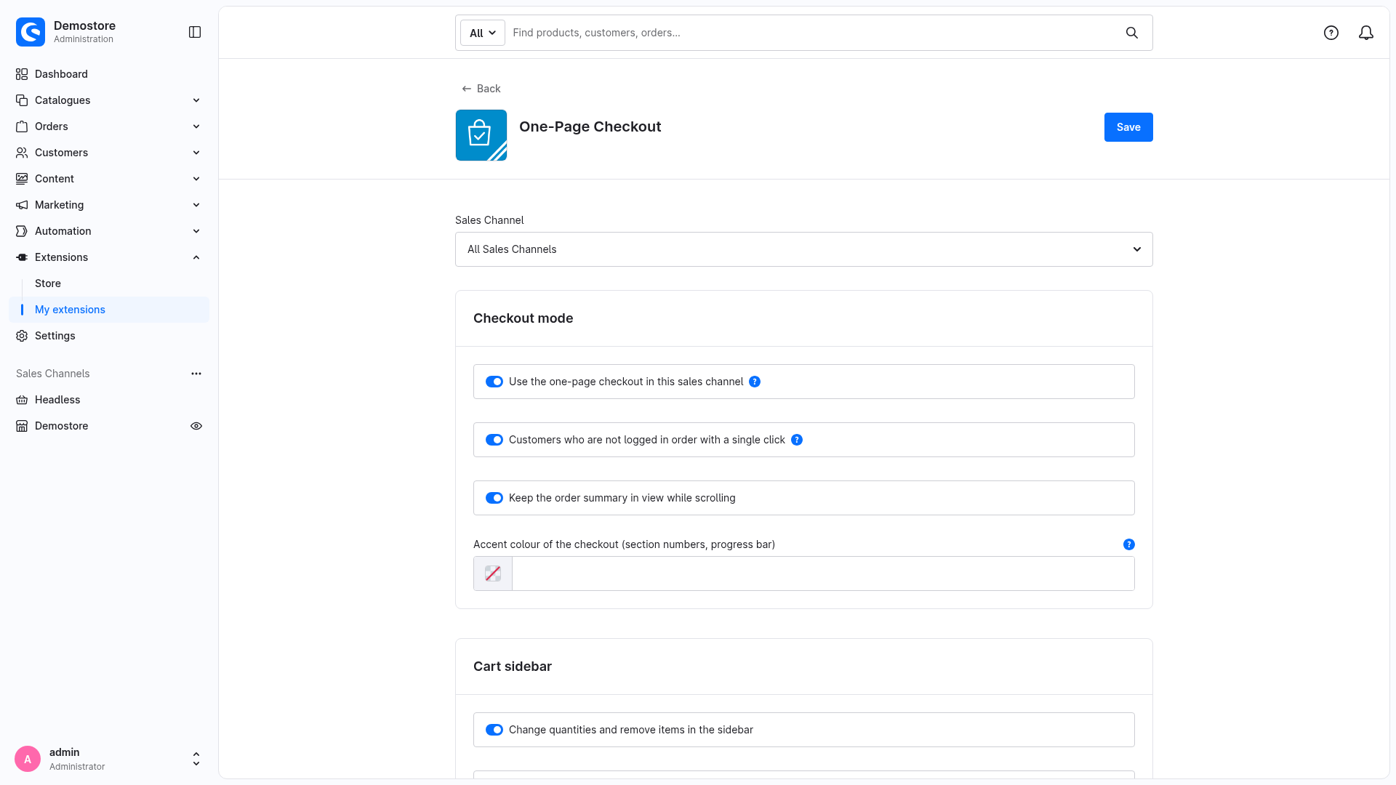This screenshot has height=785, width=1396.
Task: Toggle one-page checkout in this sales channel
Action: (494, 382)
